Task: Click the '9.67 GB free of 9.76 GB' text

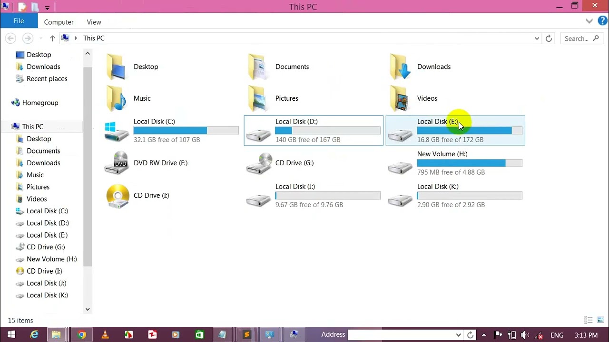Action: coord(309,205)
